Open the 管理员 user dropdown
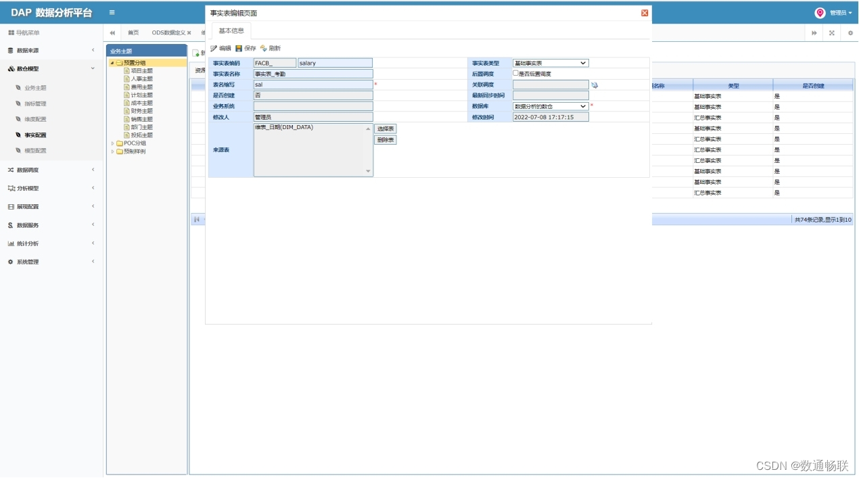This screenshot has width=859, height=478. [841, 13]
